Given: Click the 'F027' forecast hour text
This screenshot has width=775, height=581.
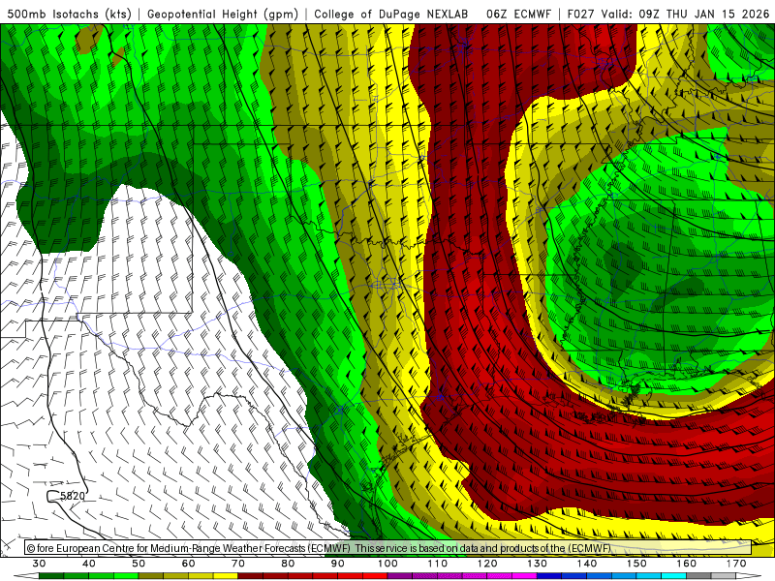Looking at the screenshot, I should point(580,14).
